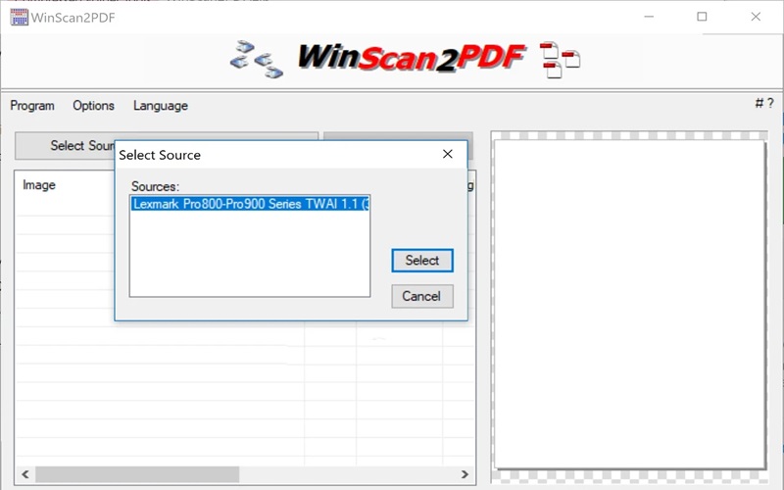This screenshot has height=490, width=784.
Task: Open the Program menu
Action: pos(32,106)
